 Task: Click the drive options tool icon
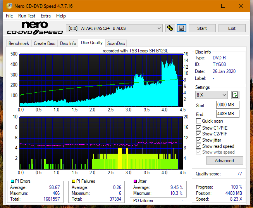coord(170,28)
